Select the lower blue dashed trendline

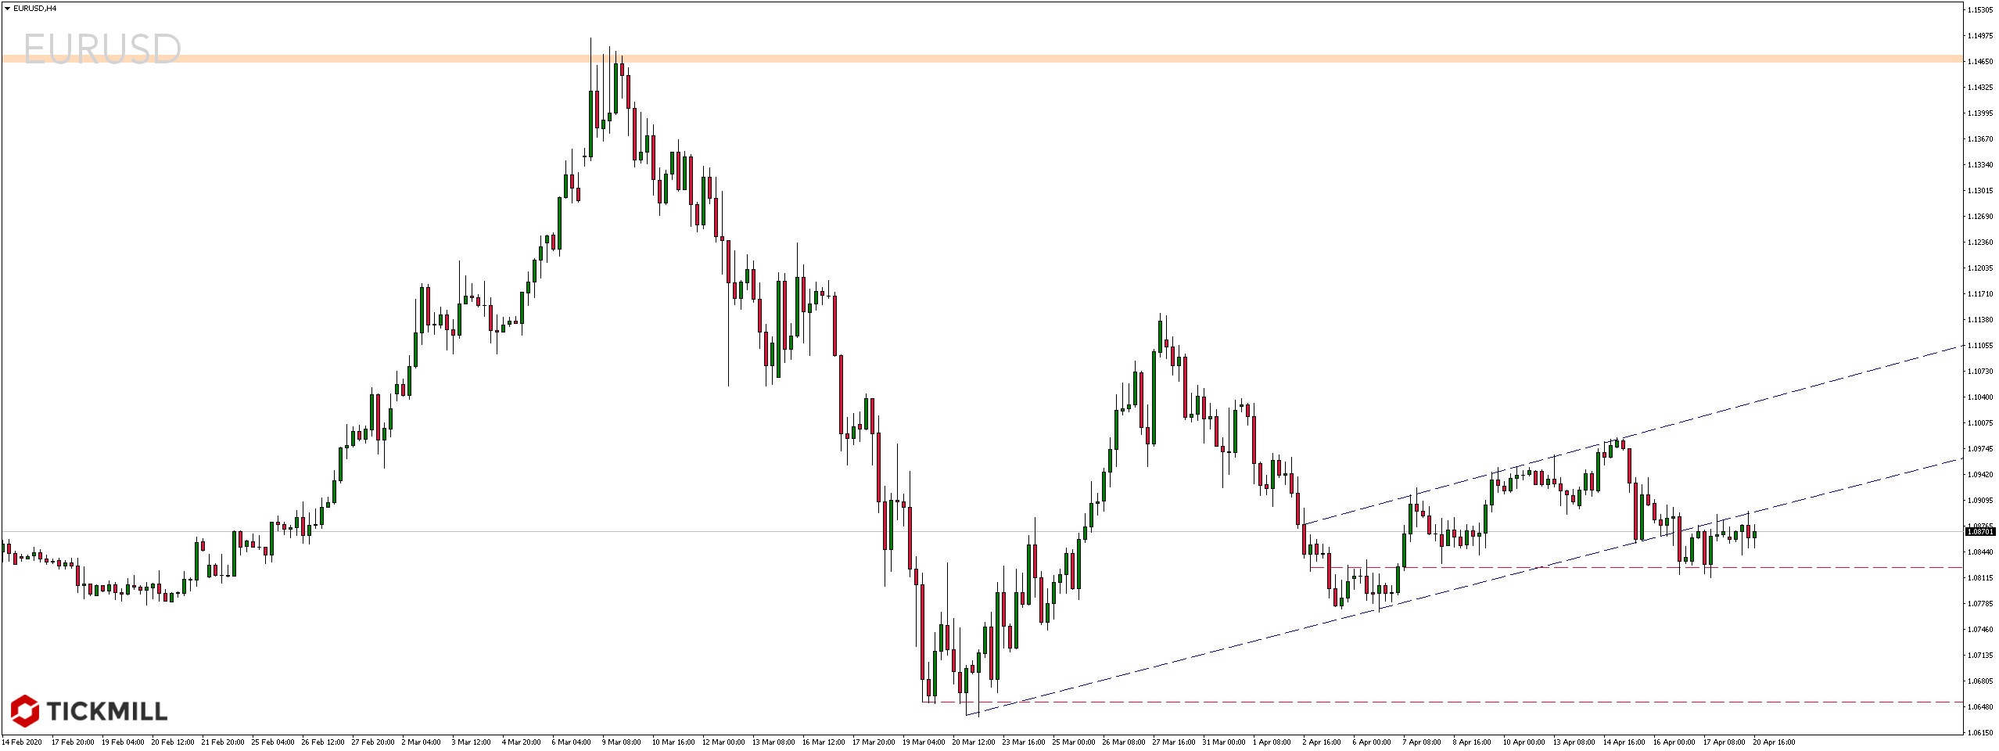pos(1173,662)
